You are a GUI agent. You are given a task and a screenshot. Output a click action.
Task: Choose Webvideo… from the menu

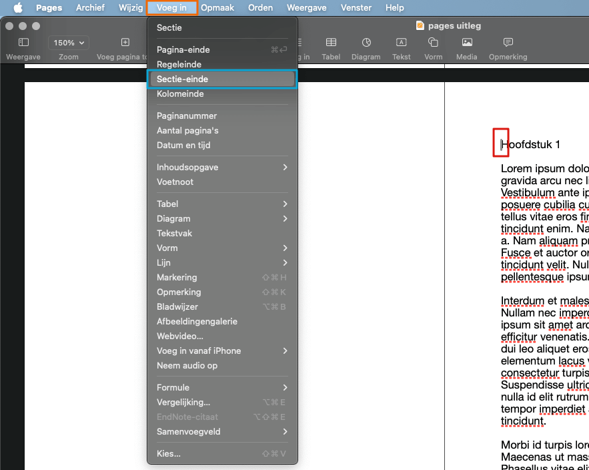coord(222,336)
